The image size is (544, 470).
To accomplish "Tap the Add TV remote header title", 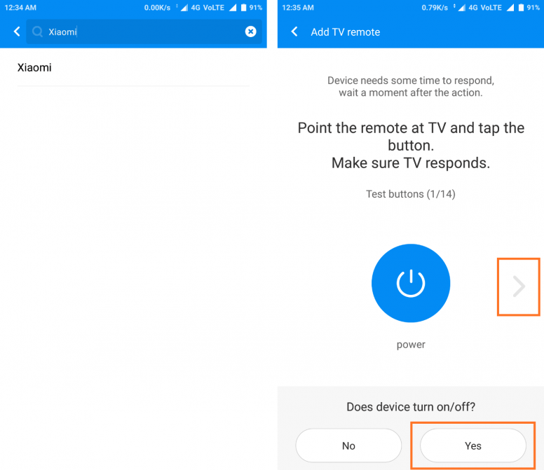I will (x=346, y=32).
